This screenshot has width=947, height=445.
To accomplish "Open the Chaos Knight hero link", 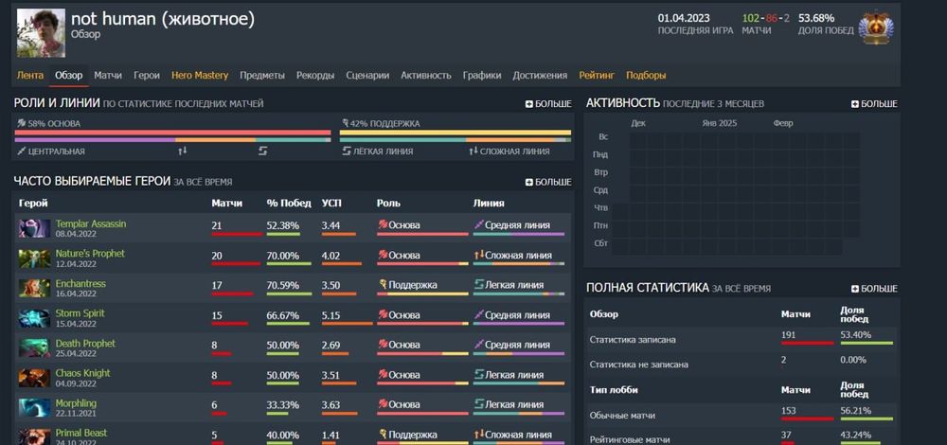I will [82, 373].
